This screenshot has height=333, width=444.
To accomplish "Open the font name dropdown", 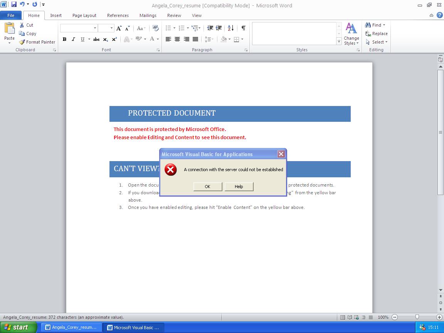I will 95,28.
